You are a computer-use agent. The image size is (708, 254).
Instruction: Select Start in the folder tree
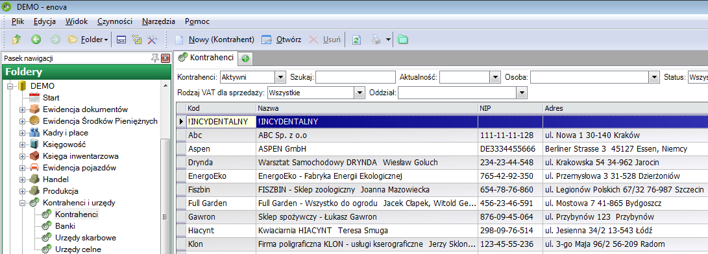click(x=51, y=97)
